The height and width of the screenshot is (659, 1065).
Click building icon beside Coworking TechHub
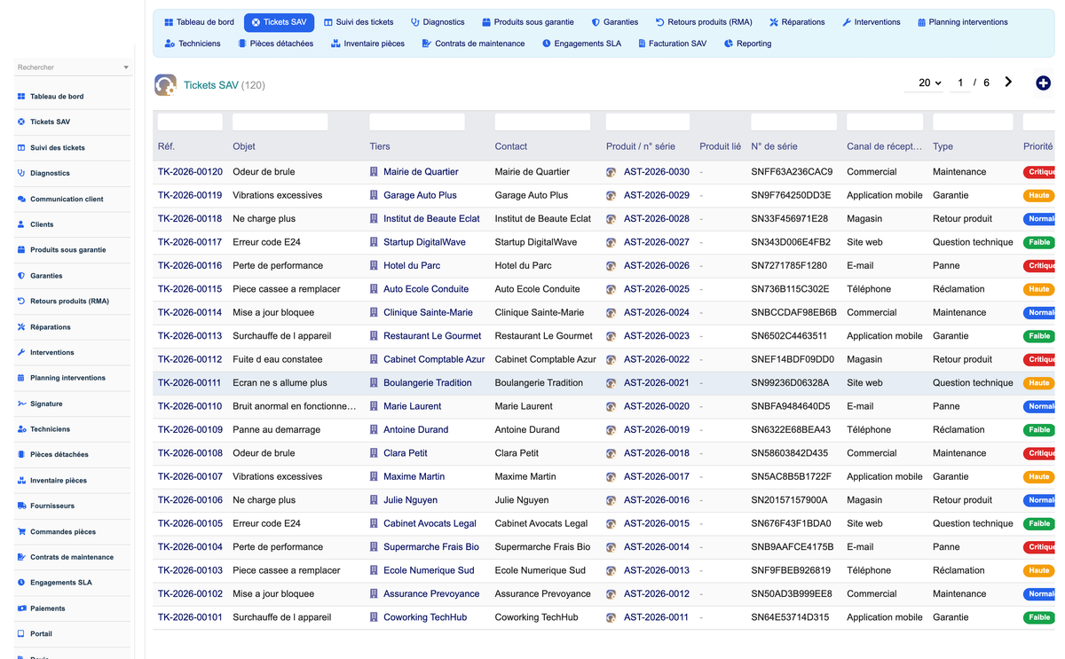374,617
